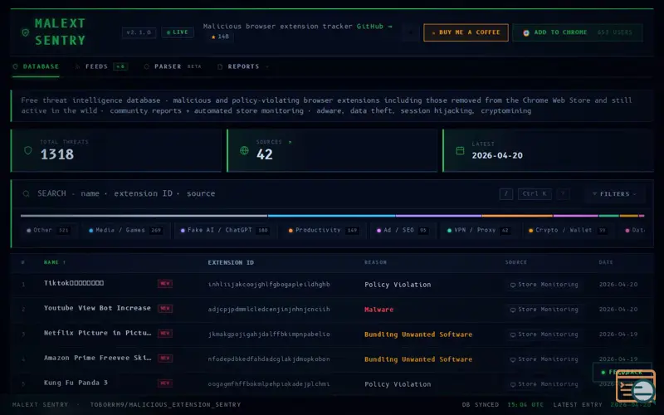The width and height of the screenshot is (664, 415).
Task: Open the Parser beta tab
Action: (173, 66)
